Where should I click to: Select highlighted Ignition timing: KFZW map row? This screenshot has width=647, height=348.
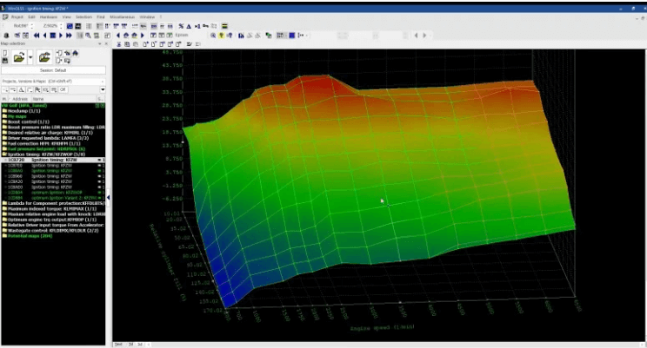click(x=53, y=160)
